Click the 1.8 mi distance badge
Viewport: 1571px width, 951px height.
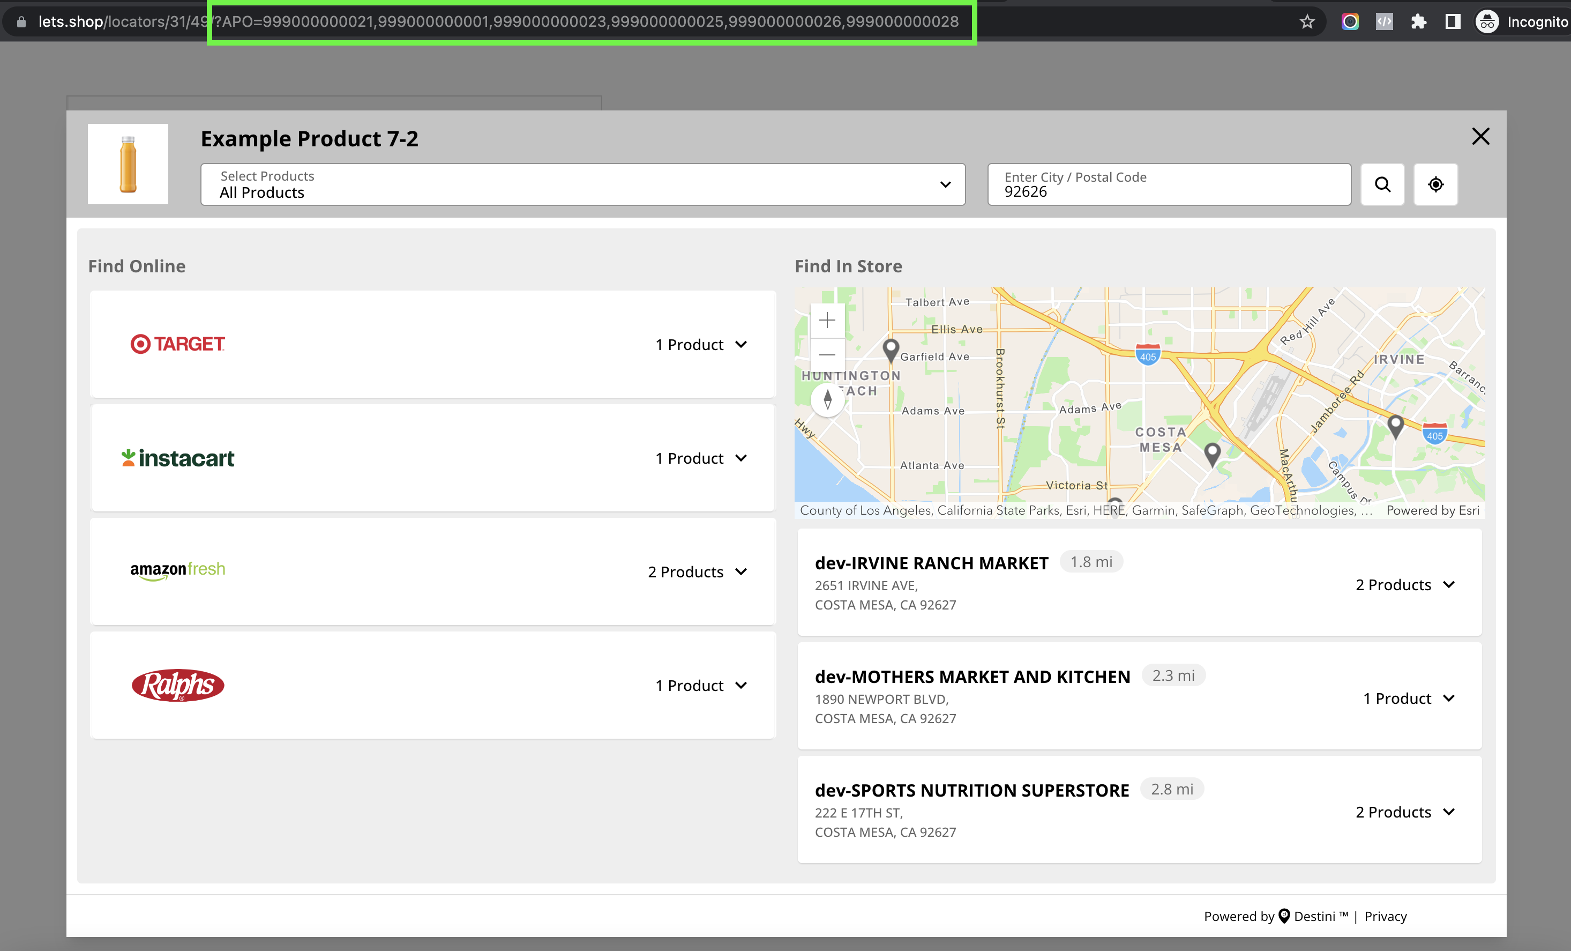coord(1091,562)
